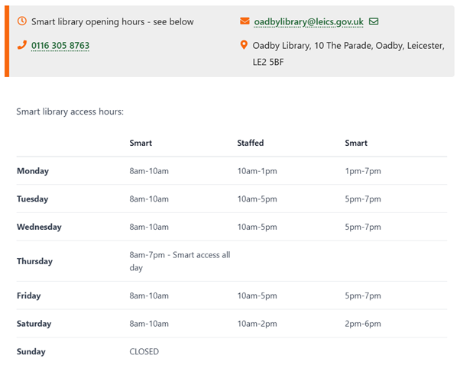Click the Smart library opening hours text
Image resolution: width=460 pixels, height=365 pixels.
click(x=112, y=21)
